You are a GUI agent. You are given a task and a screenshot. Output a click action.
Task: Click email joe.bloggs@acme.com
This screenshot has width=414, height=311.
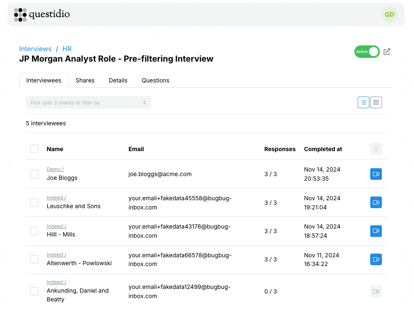pos(160,174)
